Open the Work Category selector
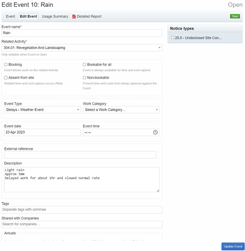Image resolution: width=245 pixels, height=251 pixels. tap(121, 110)
